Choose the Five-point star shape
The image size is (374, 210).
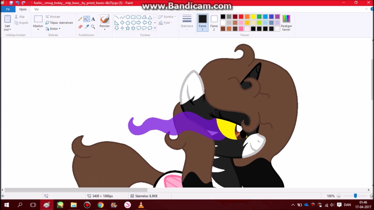point(128,28)
